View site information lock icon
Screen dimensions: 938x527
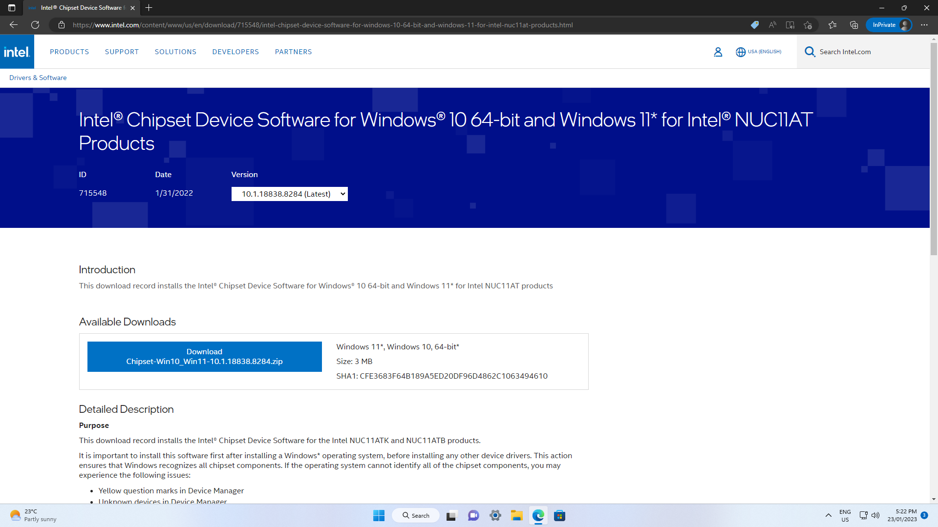coord(62,25)
